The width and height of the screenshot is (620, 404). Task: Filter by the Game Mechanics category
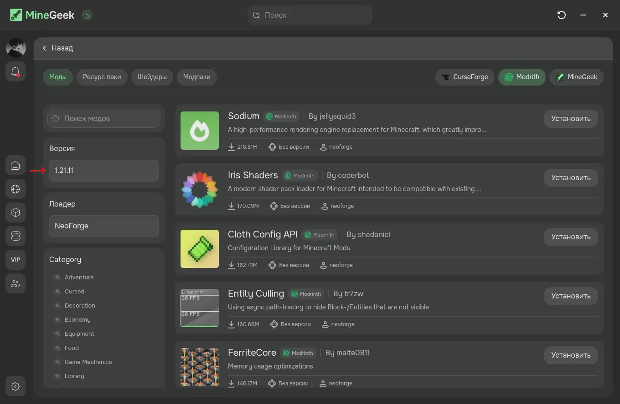pos(88,362)
